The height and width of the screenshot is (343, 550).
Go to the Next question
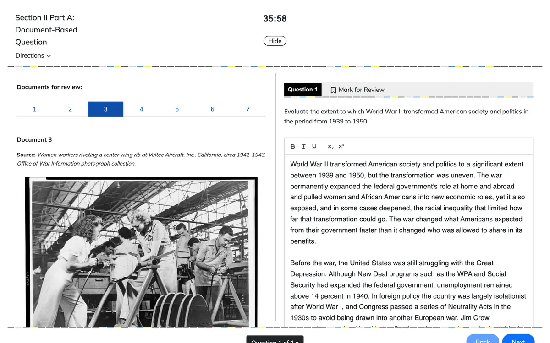point(518,339)
